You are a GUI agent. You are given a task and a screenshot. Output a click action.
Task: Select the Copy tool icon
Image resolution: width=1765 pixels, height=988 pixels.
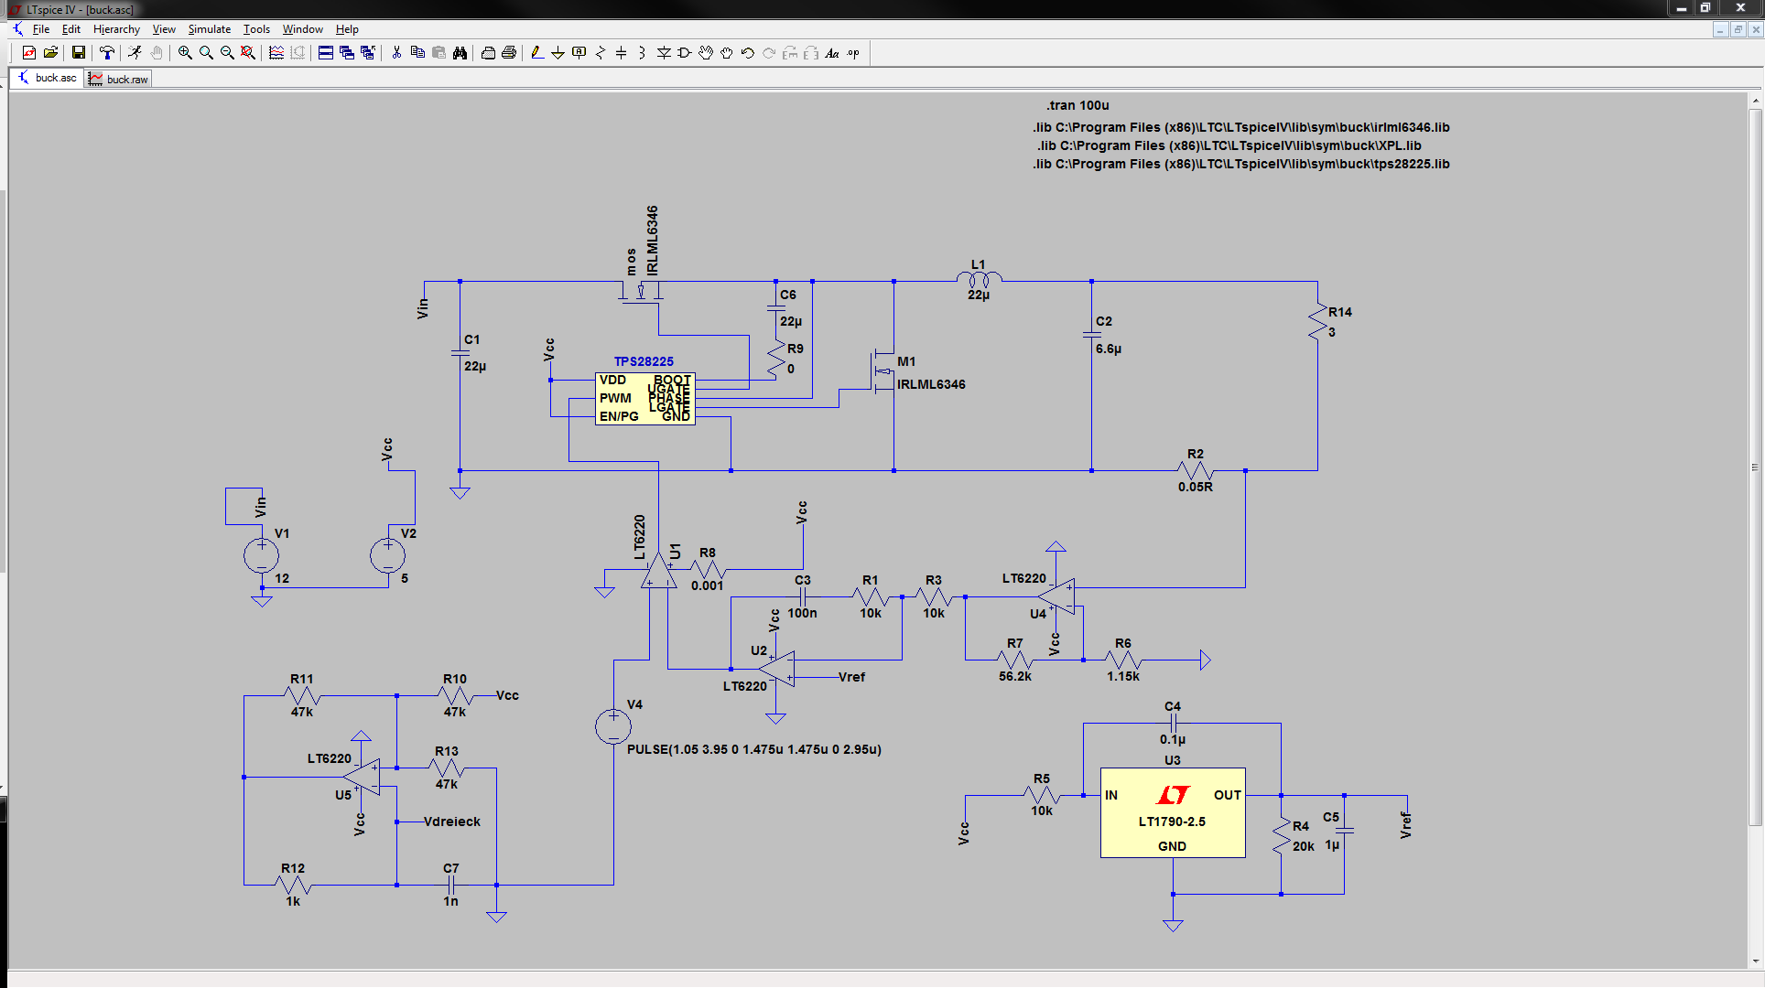point(417,53)
